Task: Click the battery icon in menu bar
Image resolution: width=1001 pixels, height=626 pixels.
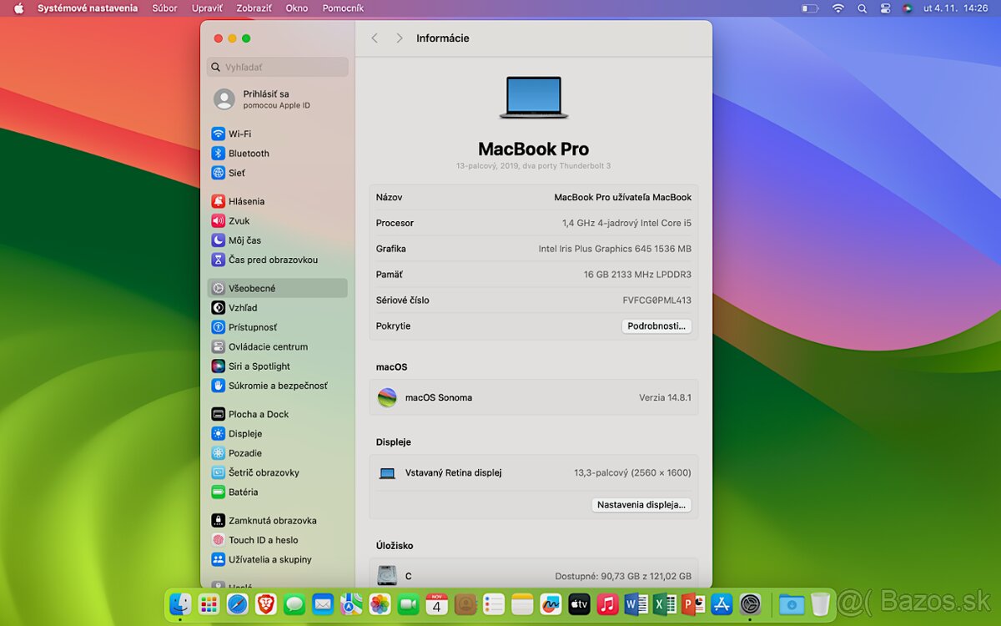Action: coord(808,8)
